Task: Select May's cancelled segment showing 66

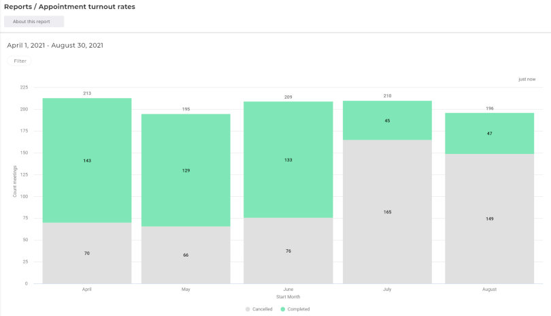Action: pos(186,255)
